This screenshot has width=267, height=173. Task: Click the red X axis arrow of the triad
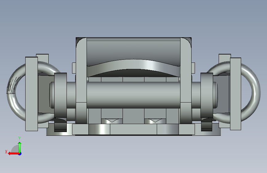coord(14,154)
